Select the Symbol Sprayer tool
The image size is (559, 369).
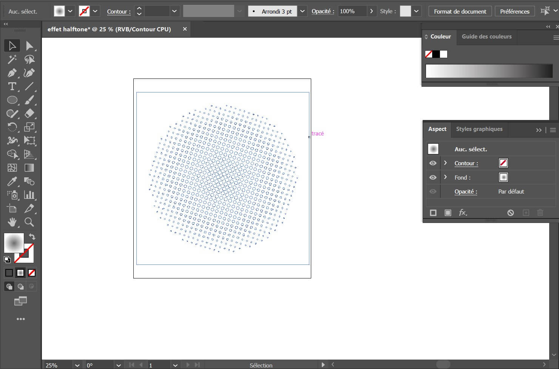point(12,195)
